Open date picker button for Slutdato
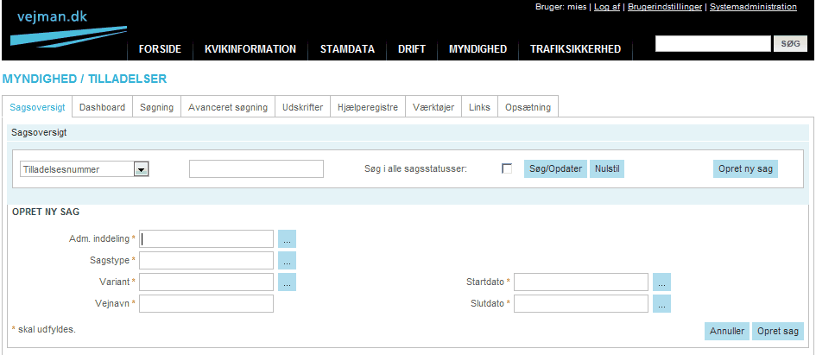The width and height of the screenshot is (816, 355). click(x=661, y=304)
